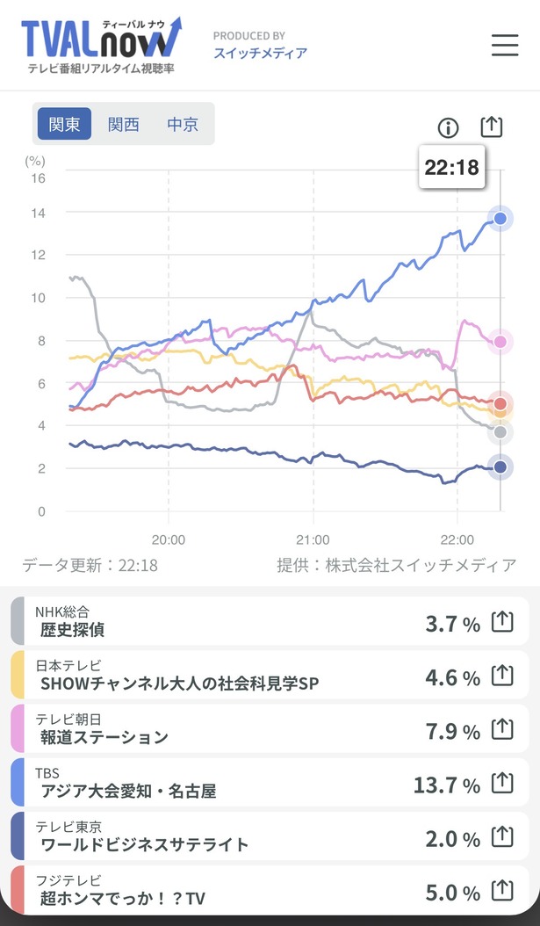The image size is (540, 926).
Task: Open the hamburger menu
Action: 505,46
